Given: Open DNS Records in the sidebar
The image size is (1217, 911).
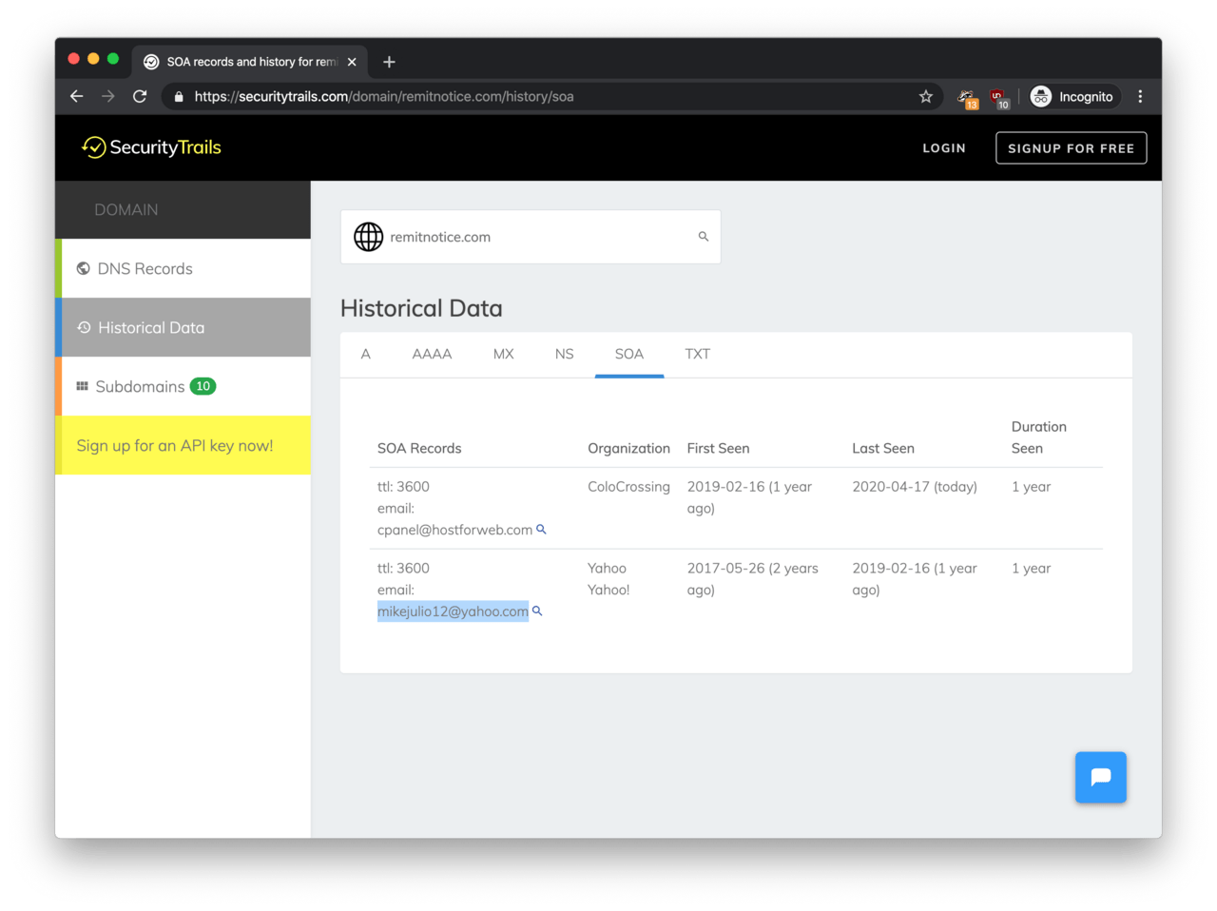Looking at the screenshot, I should point(183,268).
